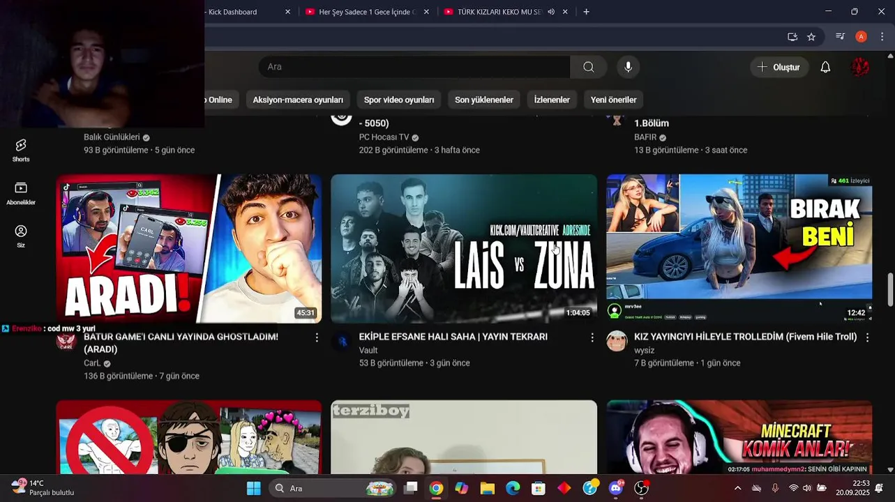Open the volume control in the system tray

pos(807,488)
